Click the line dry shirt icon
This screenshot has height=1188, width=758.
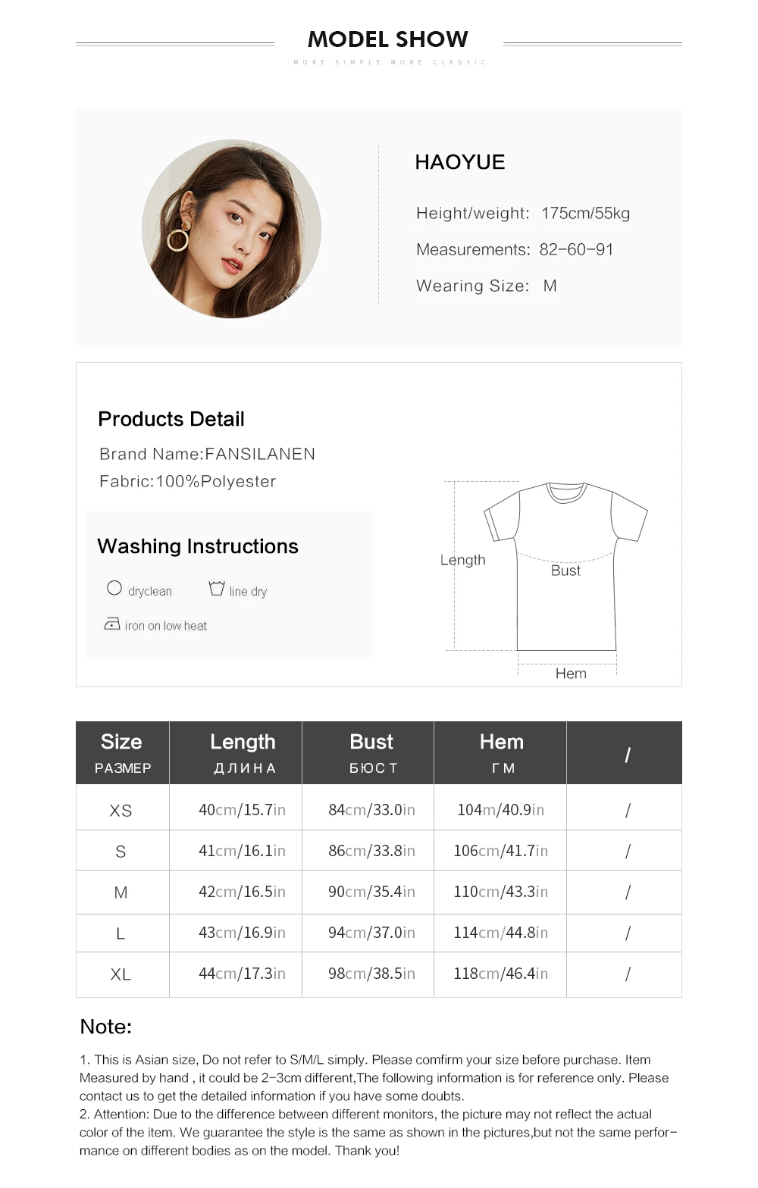point(217,589)
